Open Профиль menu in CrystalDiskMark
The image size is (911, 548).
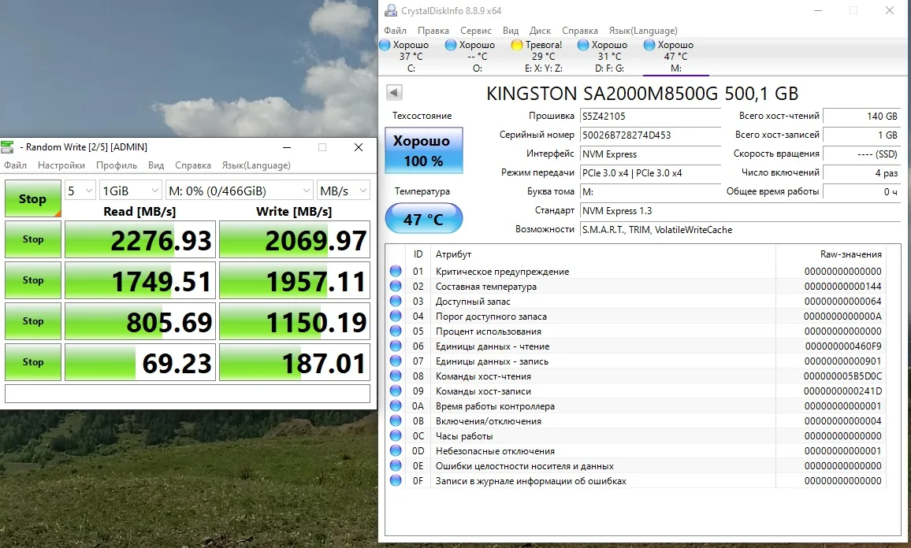[116, 165]
